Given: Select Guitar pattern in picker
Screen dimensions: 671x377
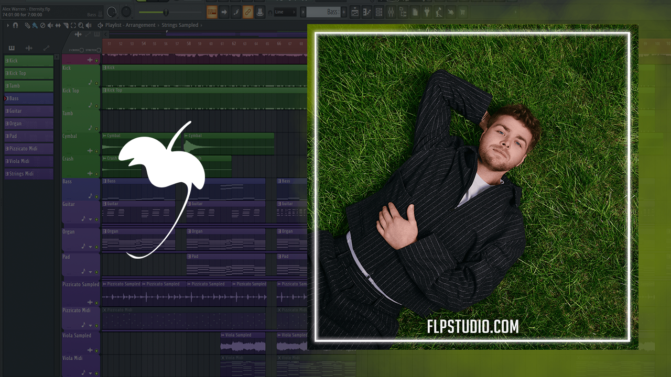Looking at the screenshot, I should coord(29,111).
